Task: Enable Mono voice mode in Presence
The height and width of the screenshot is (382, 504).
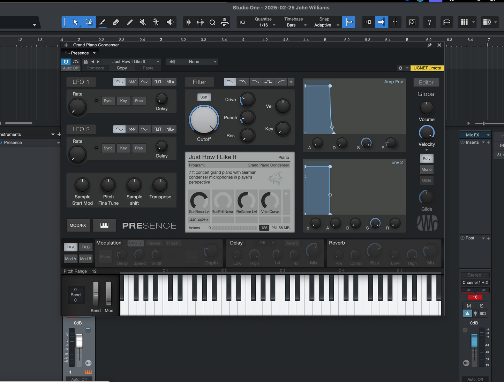Action: click(x=426, y=169)
